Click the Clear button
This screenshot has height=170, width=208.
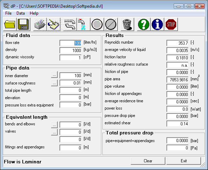[148, 161]
